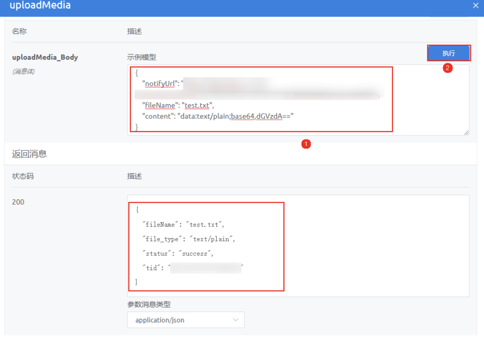Click the "fileName": "test.txt" line in the response
This screenshot has width=484, height=350.
tap(183, 225)
